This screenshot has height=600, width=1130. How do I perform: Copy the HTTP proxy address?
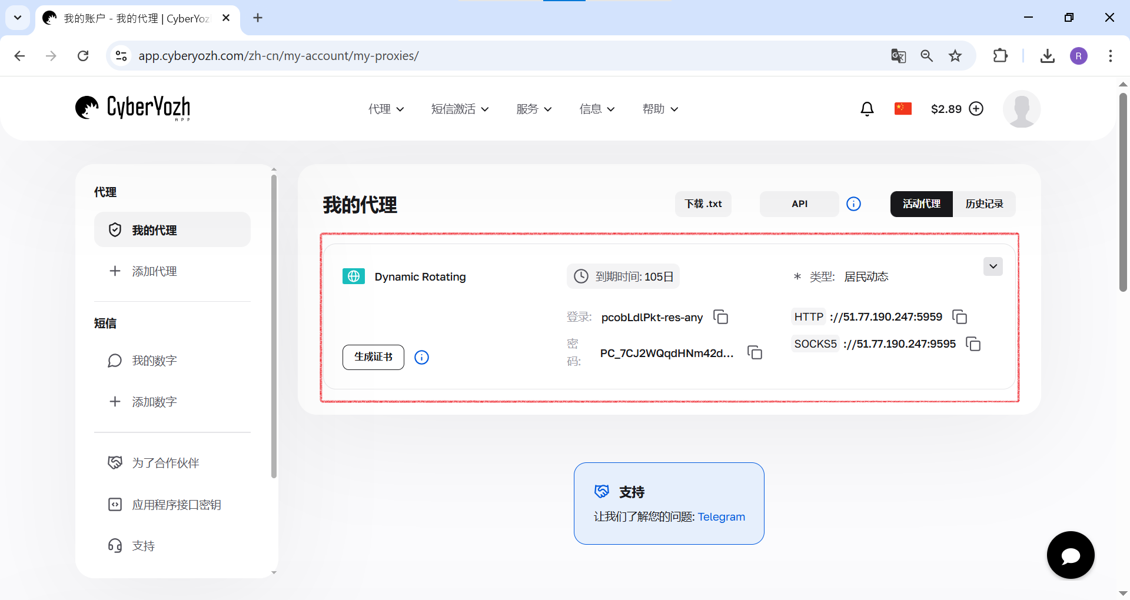click(959, 317)
